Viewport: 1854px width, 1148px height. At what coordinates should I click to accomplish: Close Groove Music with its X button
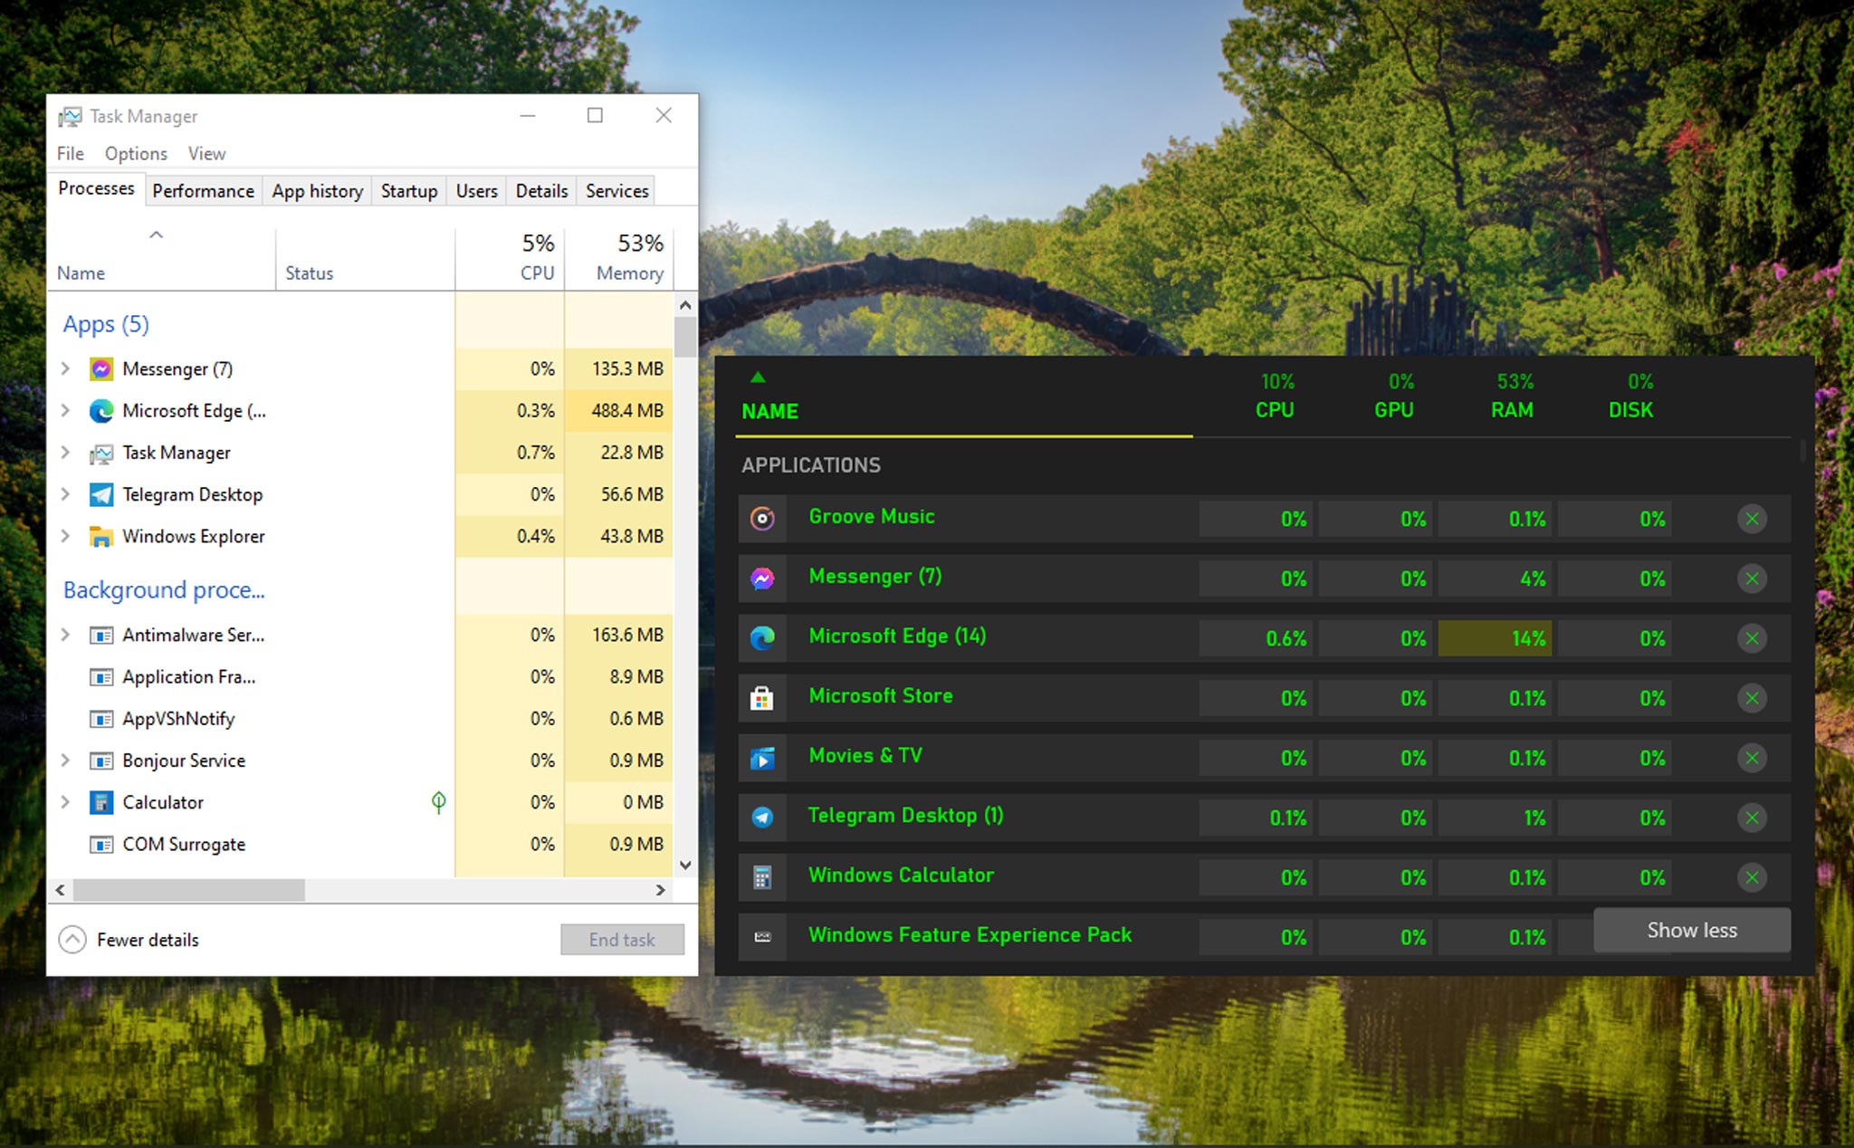click(1752, 519)
